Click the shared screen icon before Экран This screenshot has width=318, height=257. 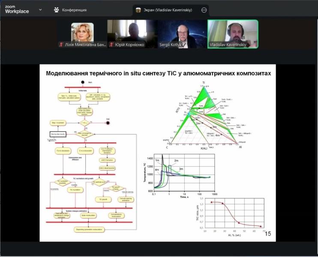[138, 10]
